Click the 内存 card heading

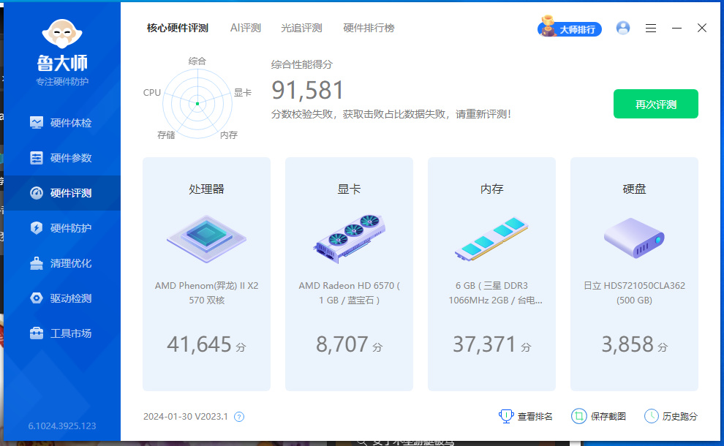coord(491,189)
